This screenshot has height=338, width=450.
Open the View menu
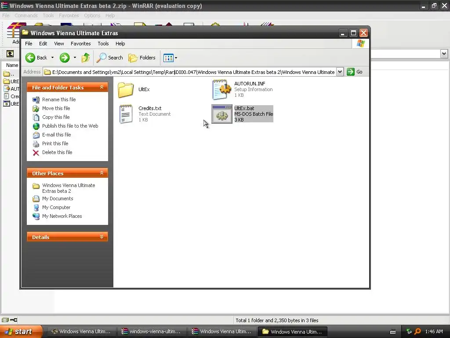tap(59, 44)
